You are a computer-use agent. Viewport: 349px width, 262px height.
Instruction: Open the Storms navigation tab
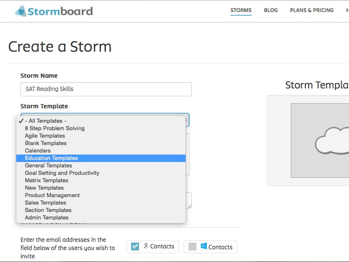(x=241, y=10)
